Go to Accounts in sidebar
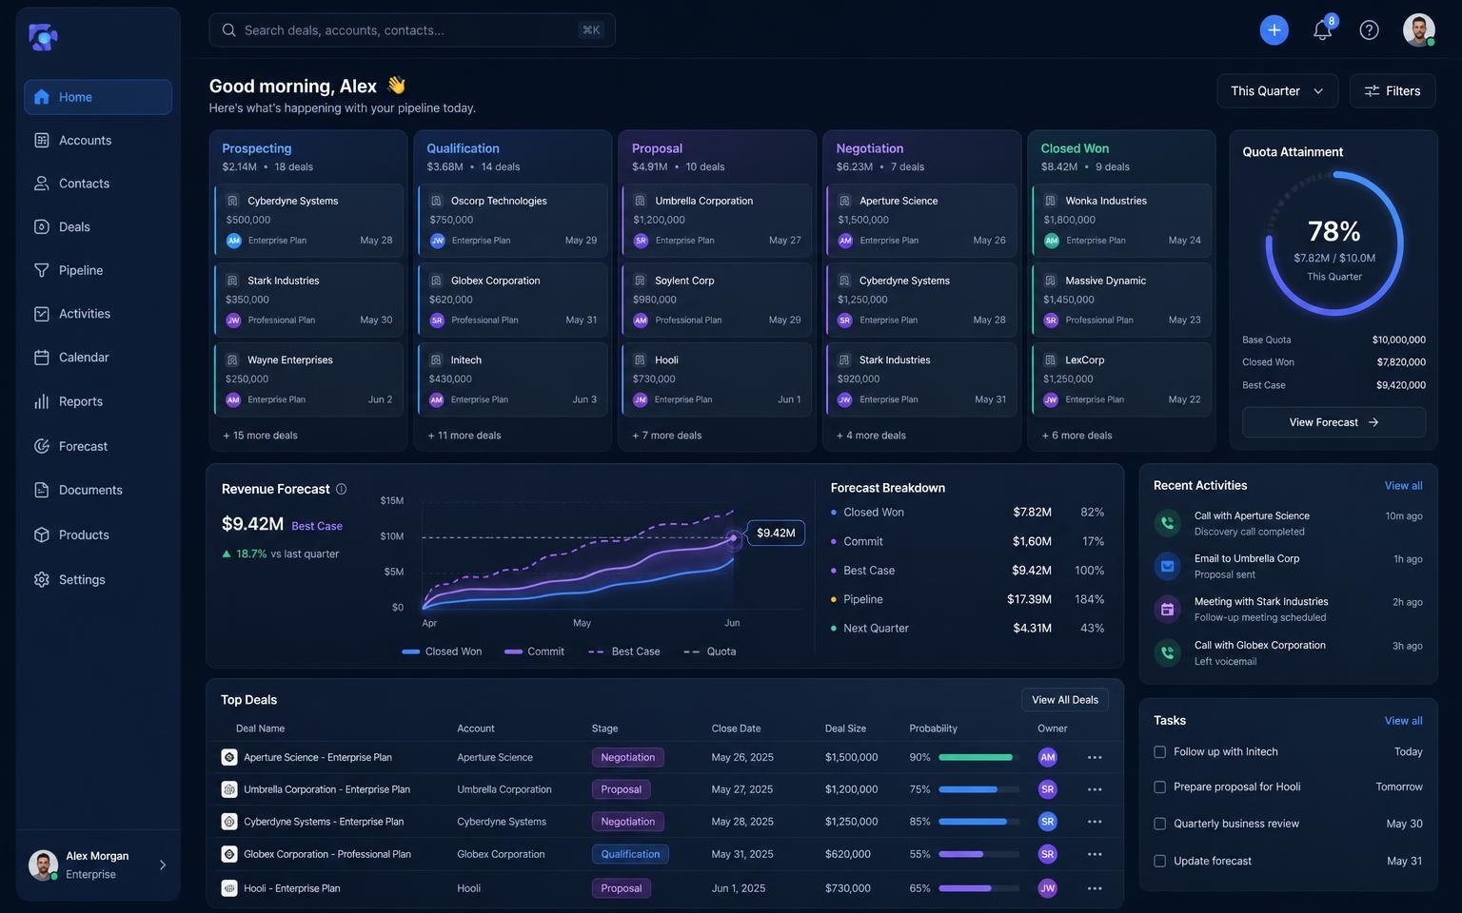Image resolution: width=1462 pixels, height=913 pixels. [x=98, y=141]
